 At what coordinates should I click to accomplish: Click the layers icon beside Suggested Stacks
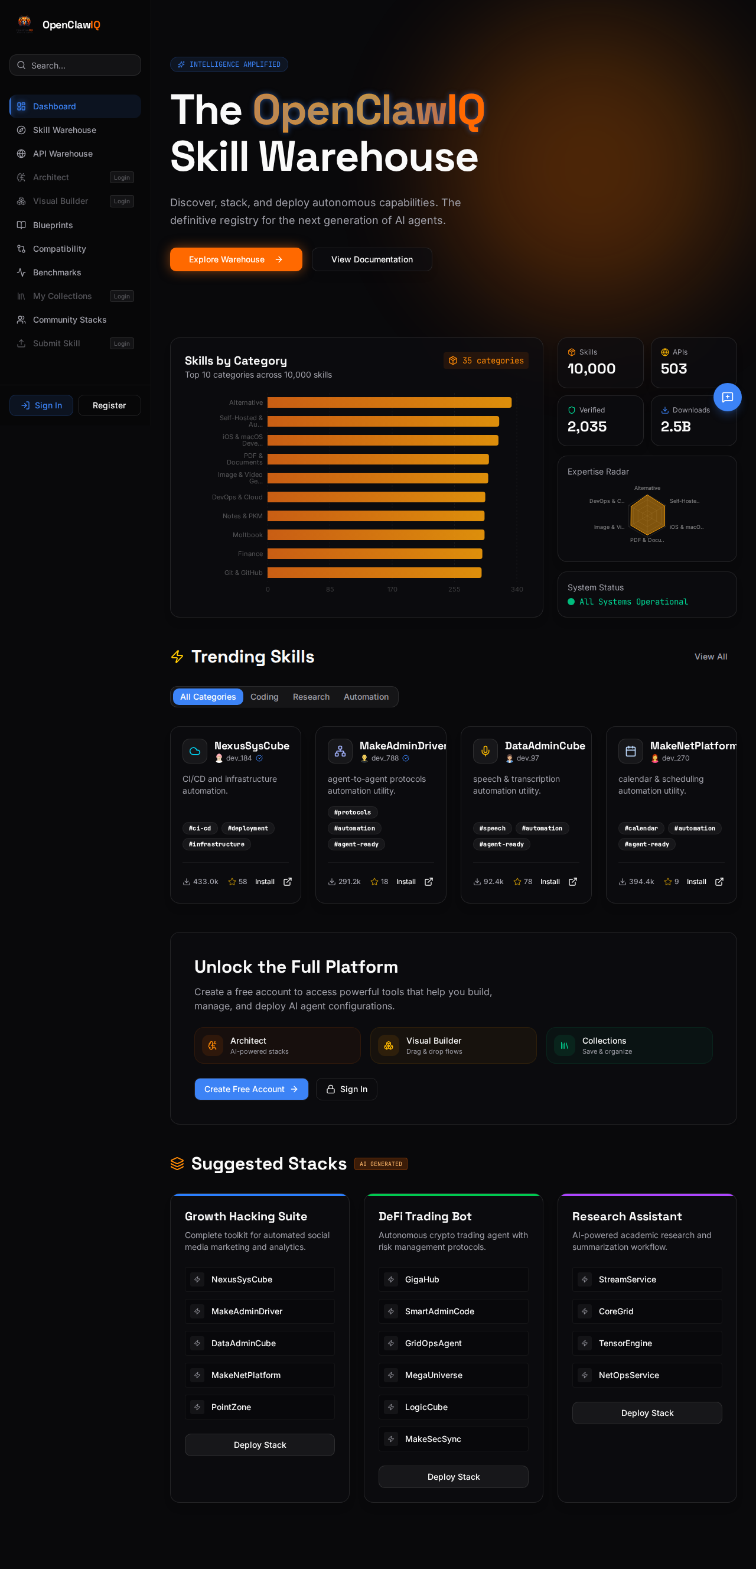177,1164
